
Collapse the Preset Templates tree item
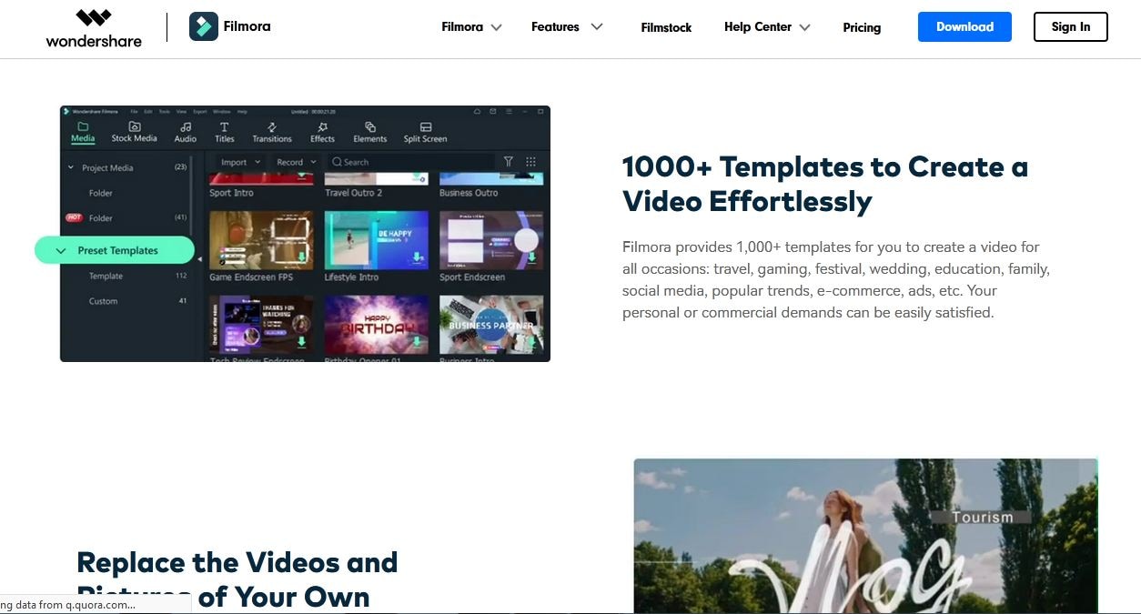click(x=61, y=250)
